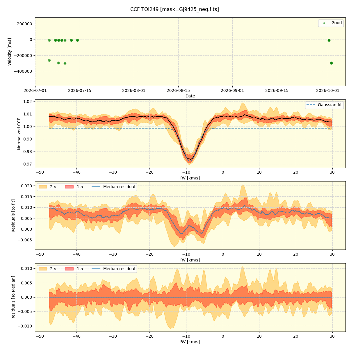
Task: Click the '2-σ' legend swatch in residuals-to-fit plot
Action: 43,187
